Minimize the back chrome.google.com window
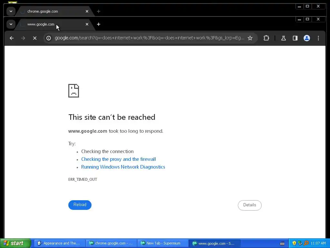 point(299,6)
